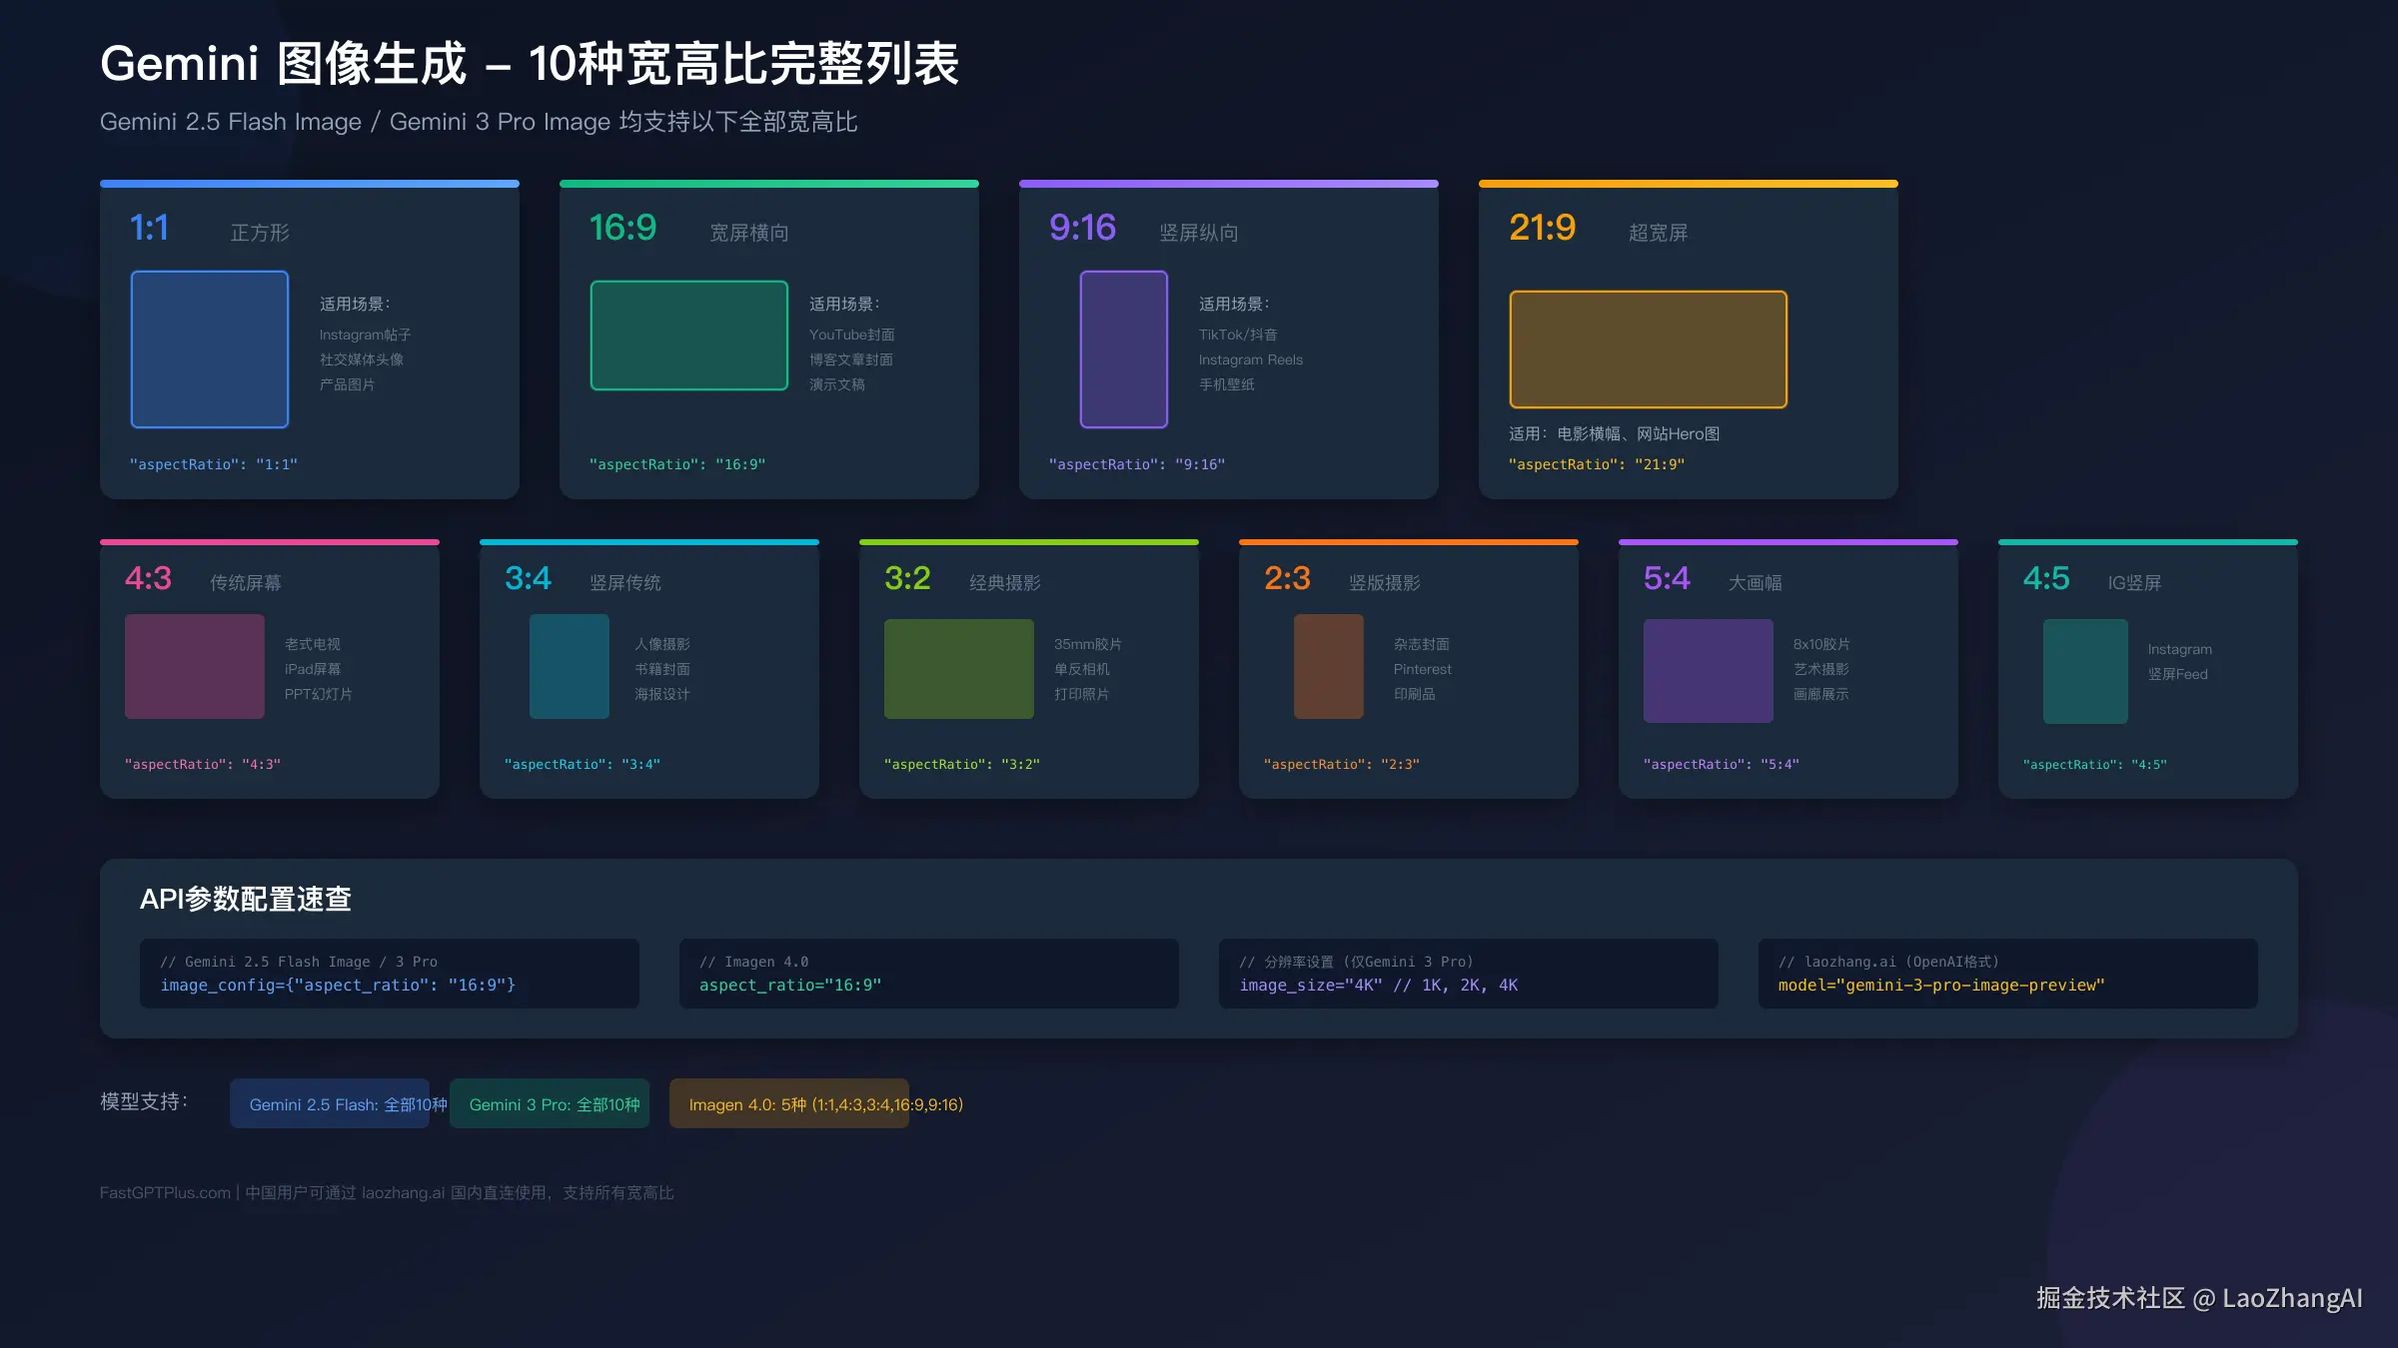Toggle the Imagen 4.0 support badge
The image size is (2398, 1348).
click(x=788, y=1104)
